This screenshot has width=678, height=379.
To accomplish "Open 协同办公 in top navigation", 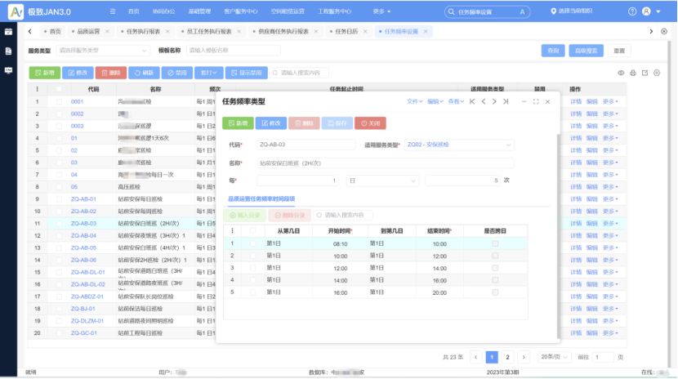I will pos(164,11).
